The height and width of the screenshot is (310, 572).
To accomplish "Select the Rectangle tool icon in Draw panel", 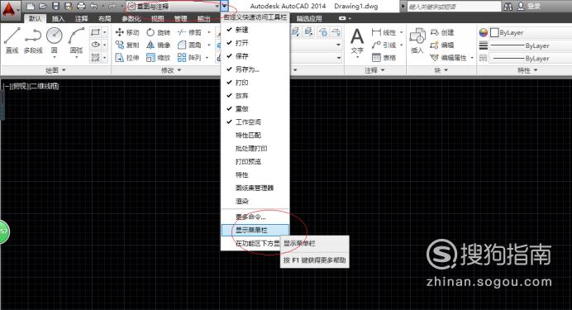I will click(x=96, y=32).
